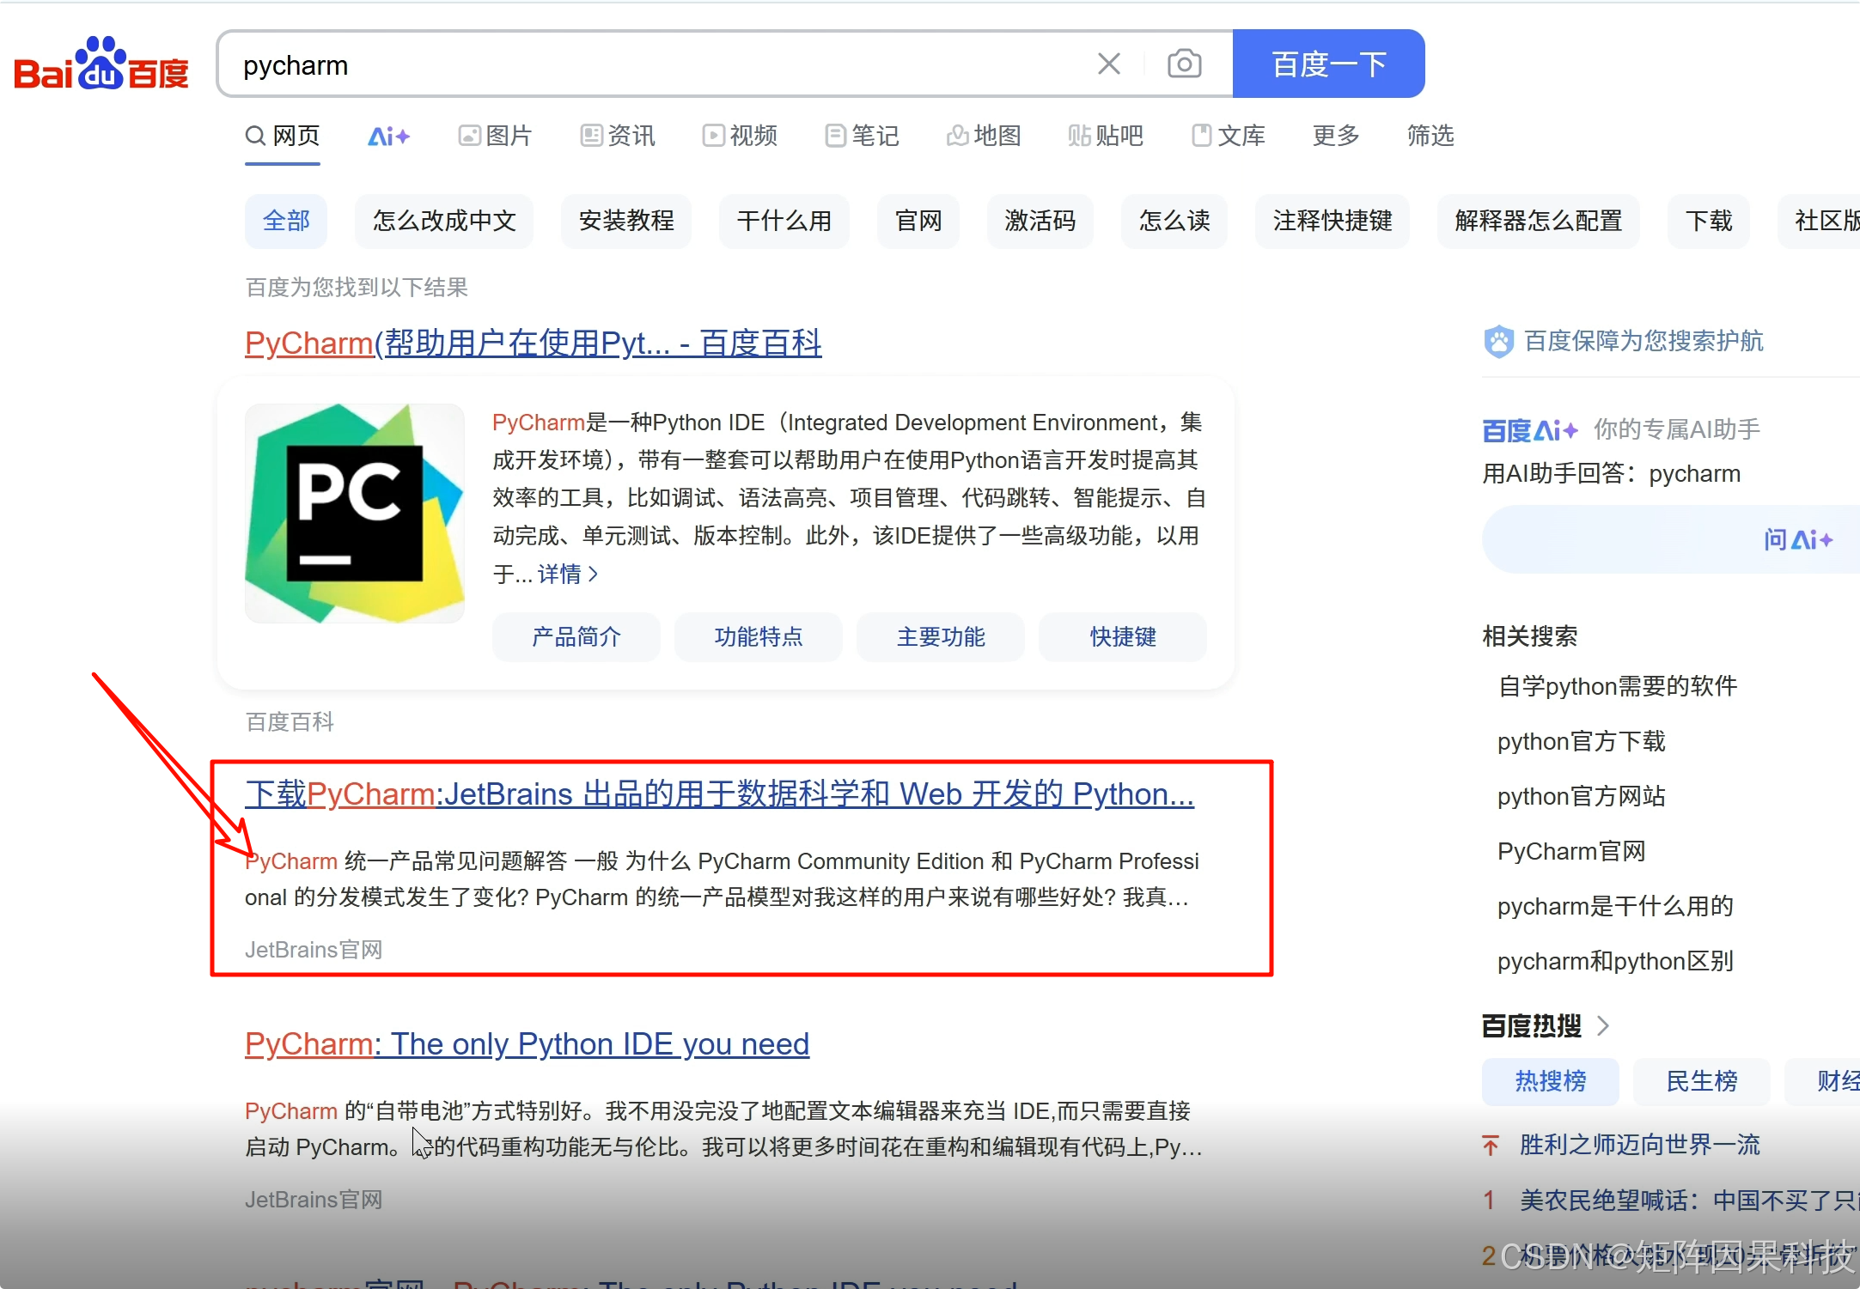Click the 问 Ai+ assistant button
The image size is (1860, 1289).
[x=1797, y=539]
